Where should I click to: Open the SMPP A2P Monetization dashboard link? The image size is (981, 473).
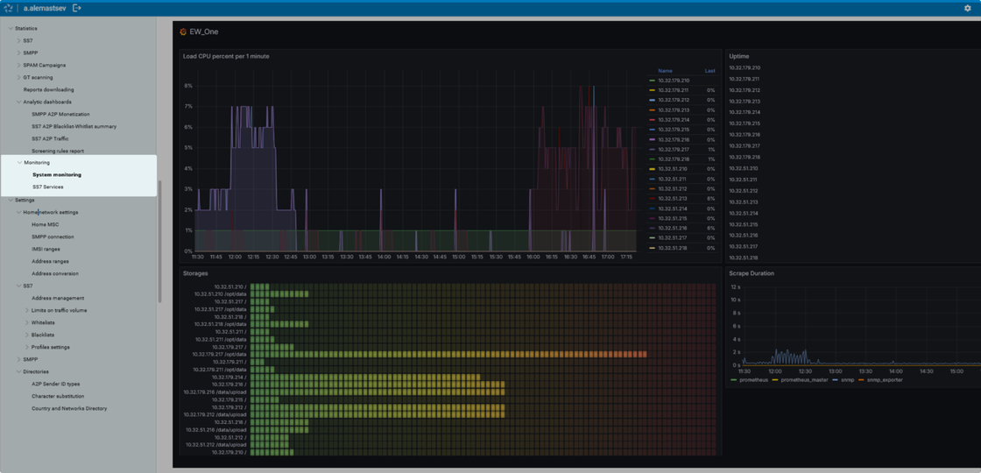60,114
